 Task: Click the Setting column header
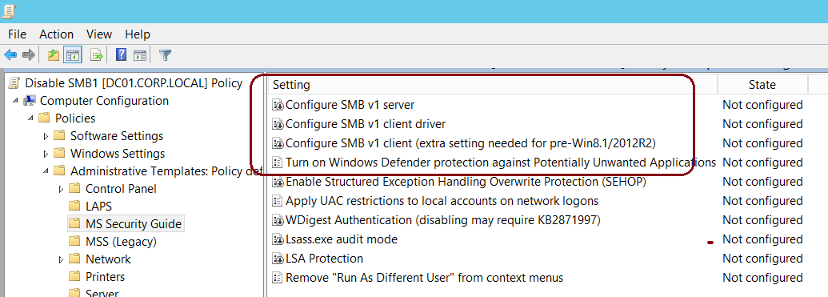[x=492, y=85]
